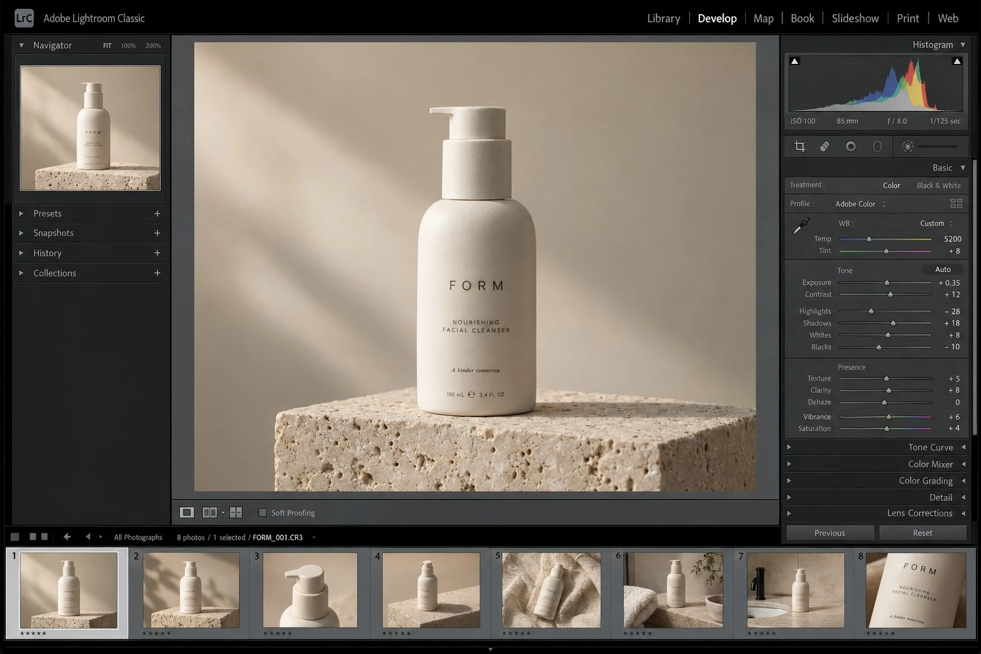Image resolution: width=981 pixels, height=654 pixels.
Task: Collapse the Navigator panel
Action: pyautogui.click(x=21, y=45)
